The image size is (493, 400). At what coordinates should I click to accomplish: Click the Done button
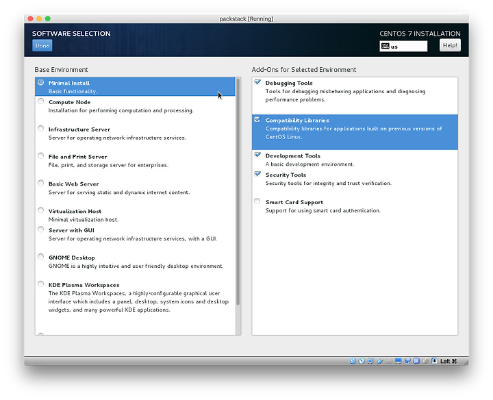tap(42, 46)
